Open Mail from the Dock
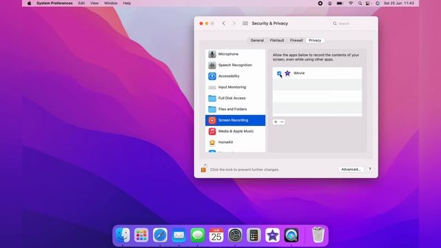 click(178, 235)
